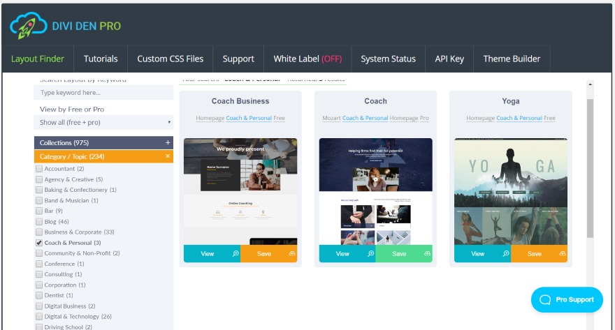Check the Business & Corporate category checkbox
The image size is (615, 330).
(x=39, y=232)
